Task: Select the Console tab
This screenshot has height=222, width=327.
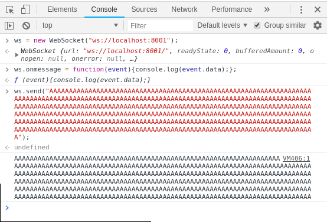Action: (104, 9)
